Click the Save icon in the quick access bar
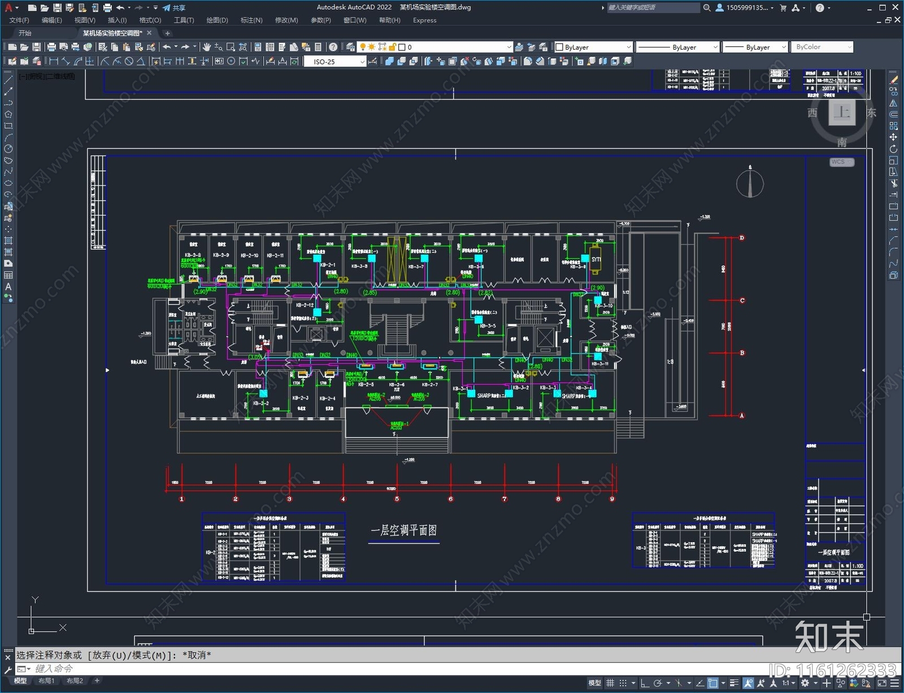904x693 pixels. [57, 8]
